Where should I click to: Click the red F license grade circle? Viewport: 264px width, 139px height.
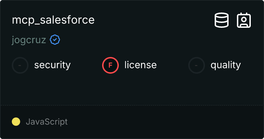coord(110,65)
